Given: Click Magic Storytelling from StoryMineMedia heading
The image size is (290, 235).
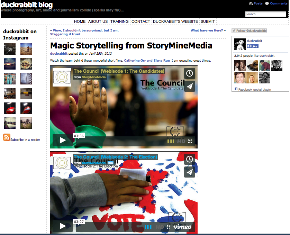Looking at the screenshot, I should click(x=131, y=46).
